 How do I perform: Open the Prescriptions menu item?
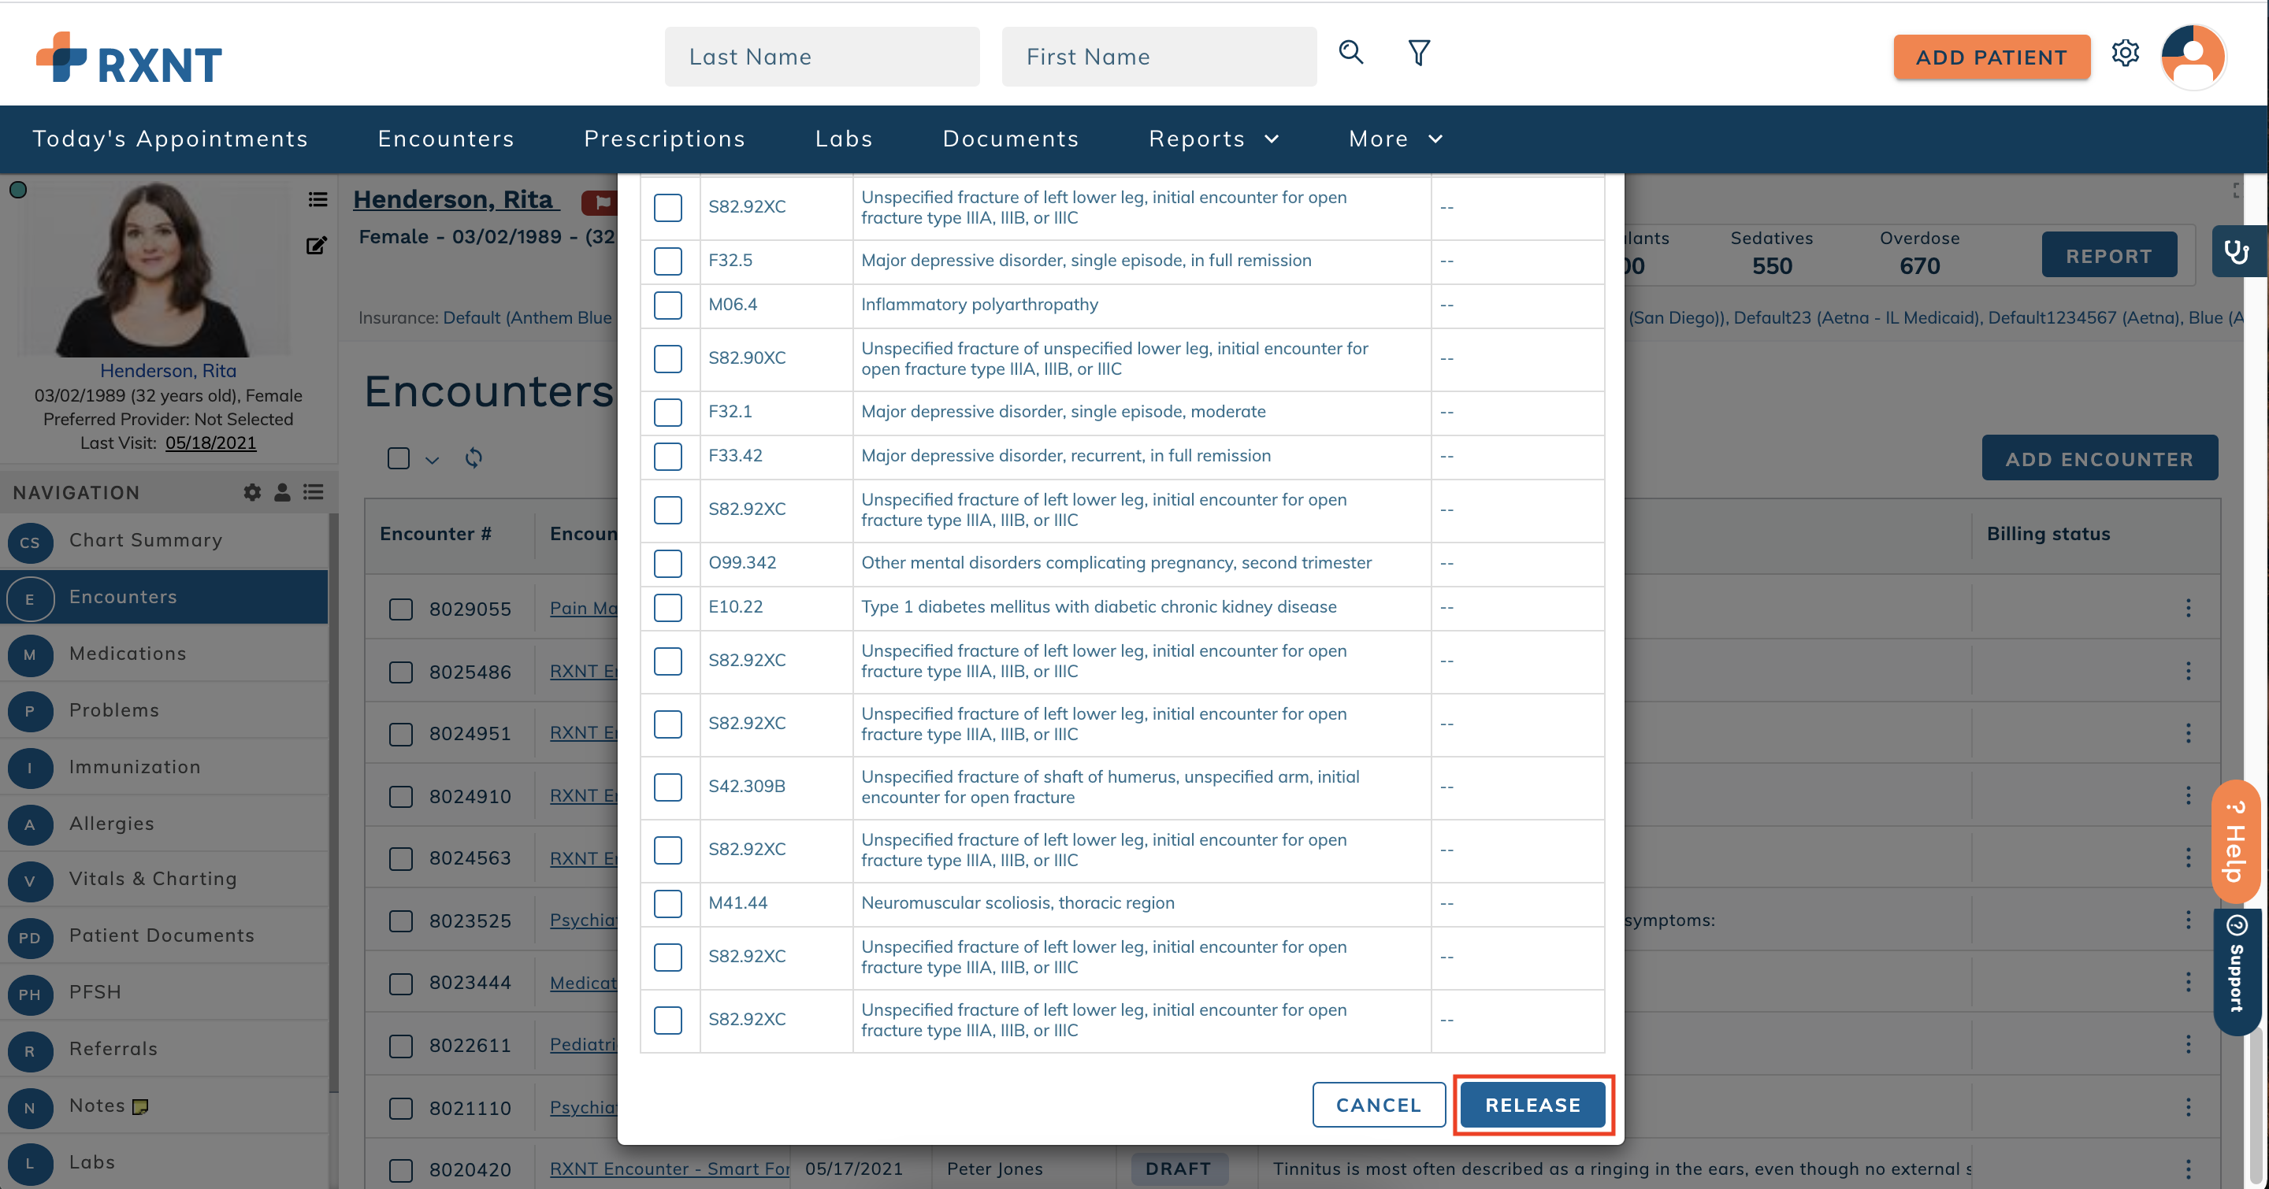coord(665,138)
